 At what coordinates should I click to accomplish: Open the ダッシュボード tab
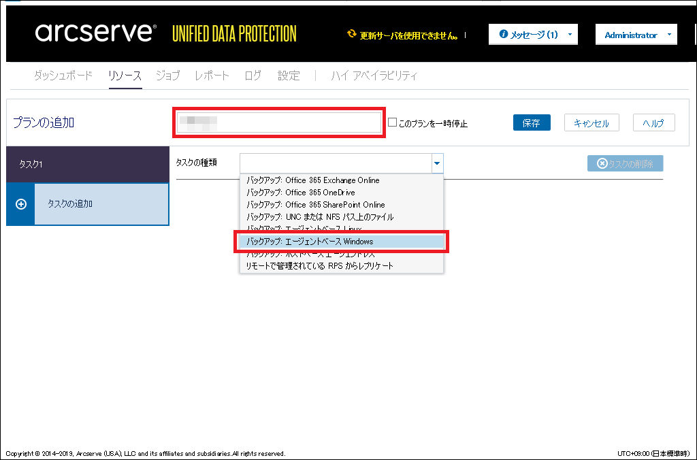[63, 76]
